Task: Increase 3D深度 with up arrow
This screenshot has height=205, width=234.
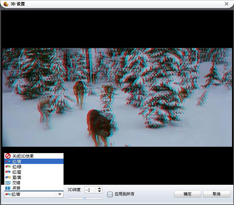Action: point(99,188)
